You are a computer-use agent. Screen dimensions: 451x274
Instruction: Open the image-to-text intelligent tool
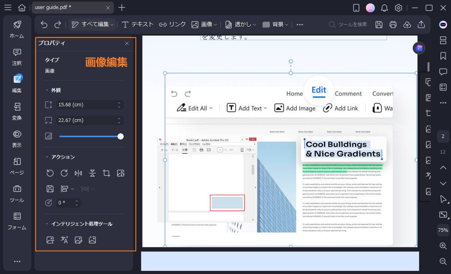pyautogui.click(x=51, y=240)
